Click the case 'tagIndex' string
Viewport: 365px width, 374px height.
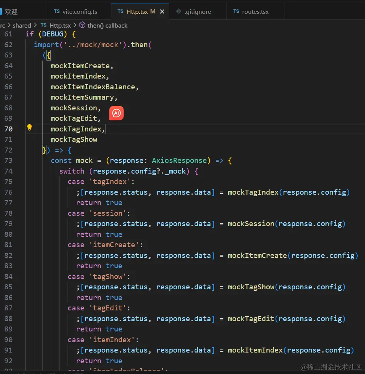pos(110,182)
